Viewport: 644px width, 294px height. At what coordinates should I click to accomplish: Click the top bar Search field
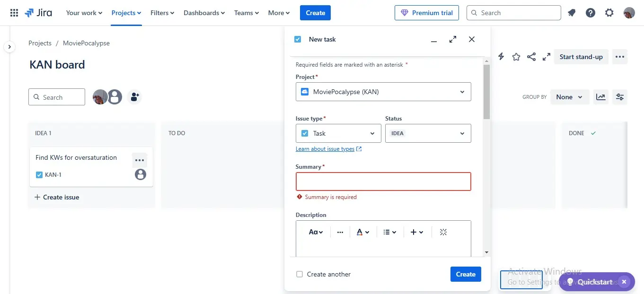[x=514, y=13]
